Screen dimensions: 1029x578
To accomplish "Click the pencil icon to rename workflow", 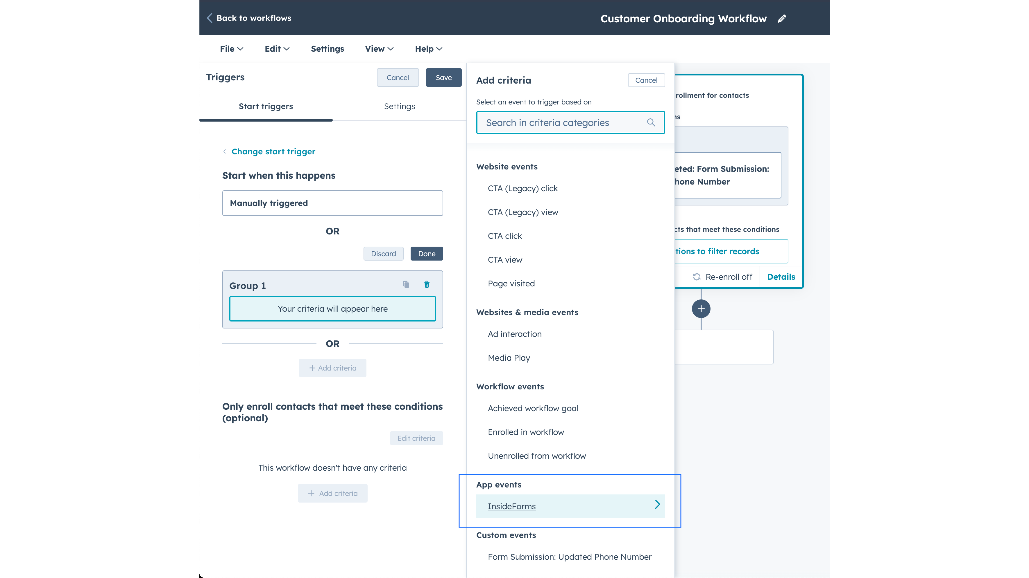I will pos(782,19).
